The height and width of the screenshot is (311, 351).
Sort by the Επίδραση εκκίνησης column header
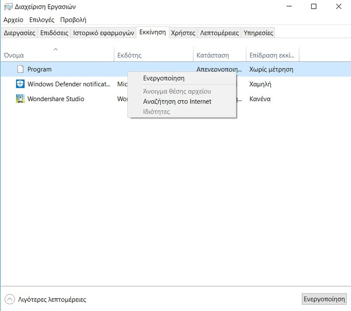272,55
